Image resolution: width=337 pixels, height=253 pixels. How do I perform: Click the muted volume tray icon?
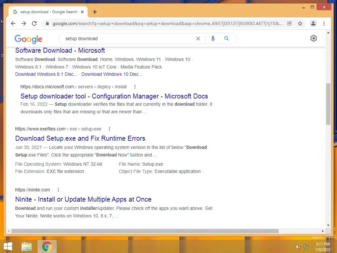298,247
